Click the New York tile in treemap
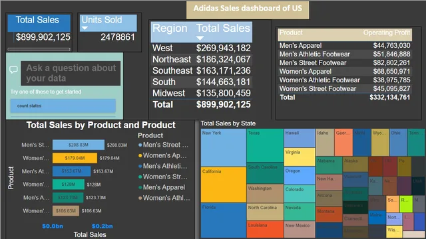This screenshot has width=426, height=239. [224, 147]
